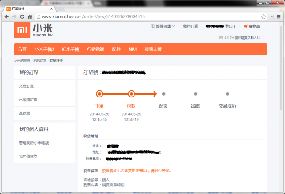Click the 付款 timestamp 12:59:19
The image size is (285, 194).
pos(131,120)
